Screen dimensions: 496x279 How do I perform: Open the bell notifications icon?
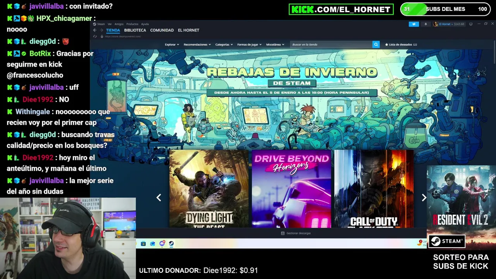click(425, 24)
